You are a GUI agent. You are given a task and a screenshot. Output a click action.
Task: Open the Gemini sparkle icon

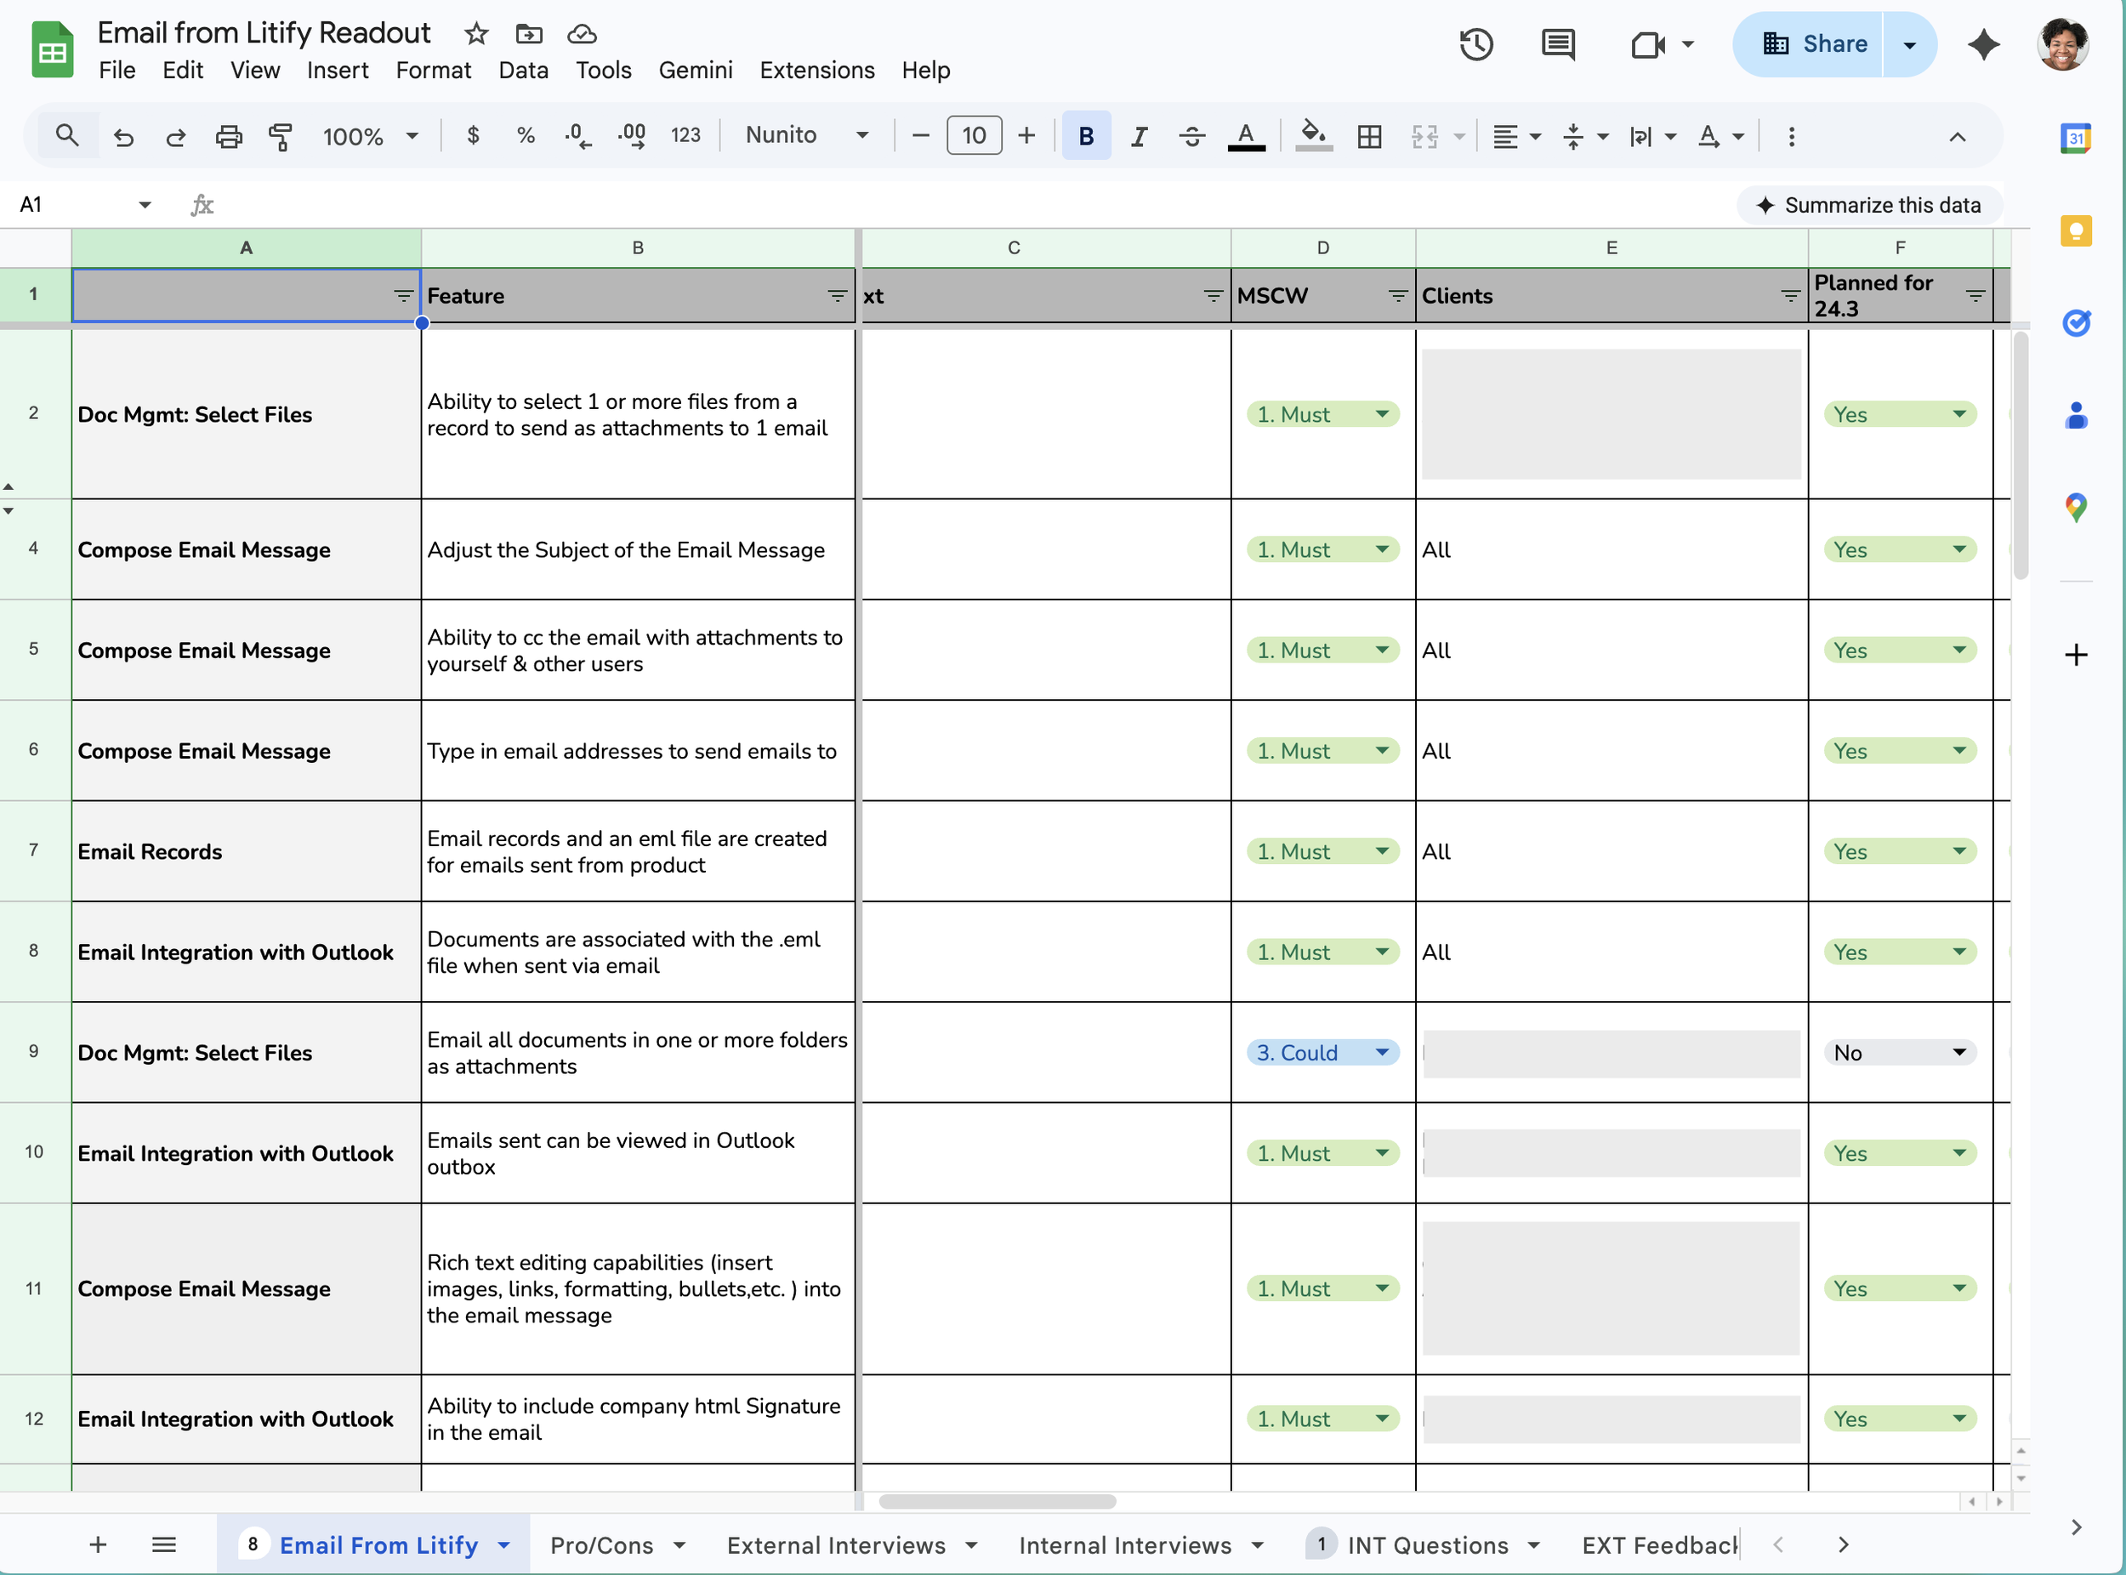click(1984, 44)
